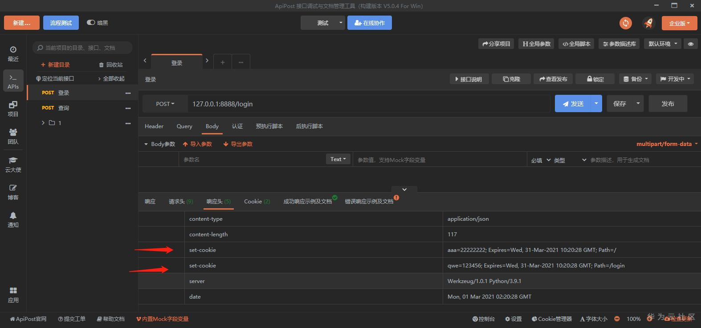The width and height of the screenshot is (701, 328).
Task: Open the tab overflow ellipsis menu
Action: click(x=241, y=62)
